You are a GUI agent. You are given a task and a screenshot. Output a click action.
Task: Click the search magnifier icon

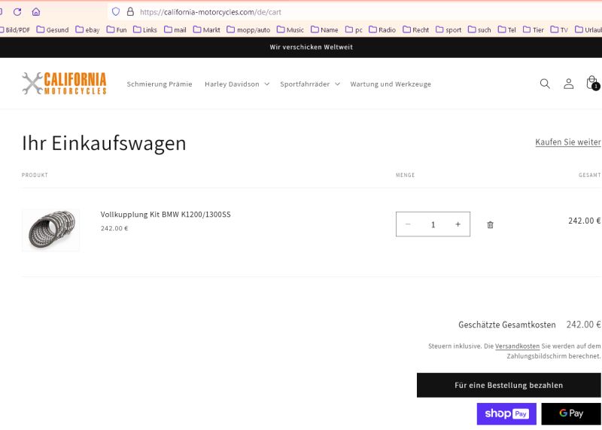tap(545, 84)
